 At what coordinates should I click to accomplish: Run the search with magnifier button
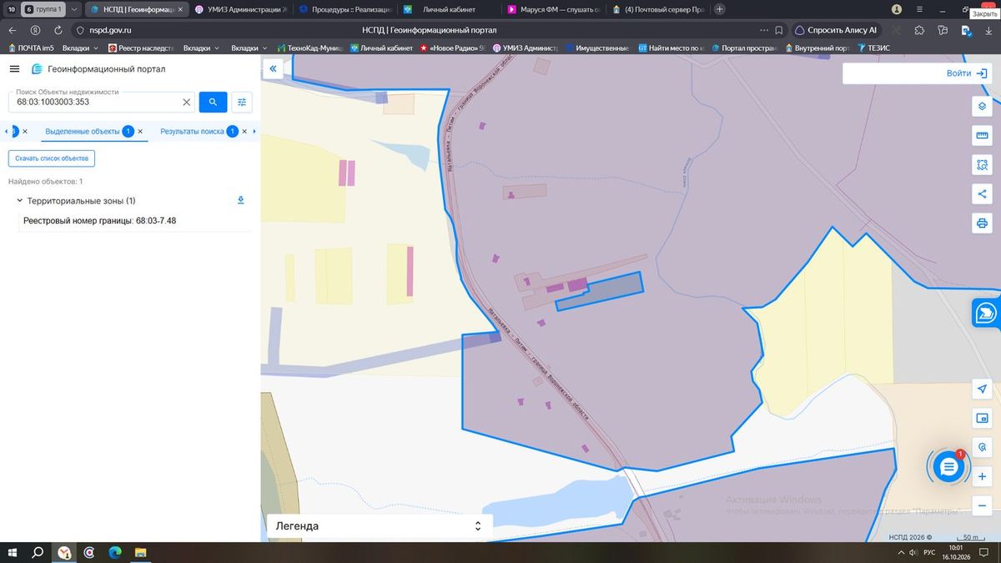point(213,102)
